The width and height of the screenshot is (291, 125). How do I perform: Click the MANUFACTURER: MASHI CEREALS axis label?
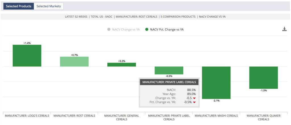tap(216, 116)
